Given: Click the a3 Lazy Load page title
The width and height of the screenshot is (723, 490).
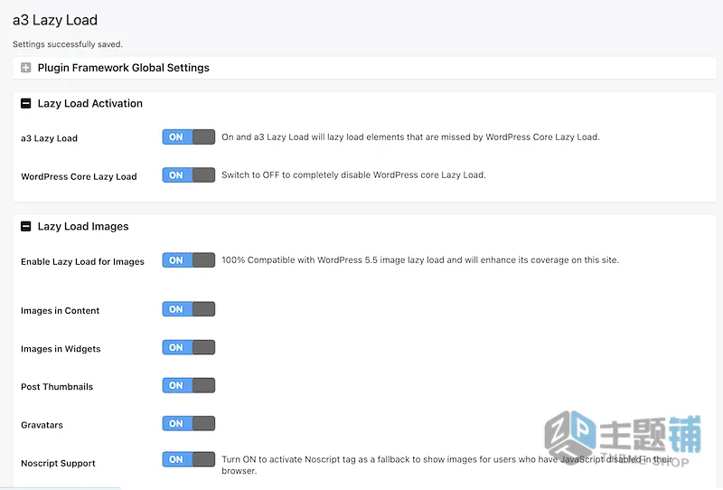Looking at the screenshot, I should pyautogui.click(x=55, y=20).
